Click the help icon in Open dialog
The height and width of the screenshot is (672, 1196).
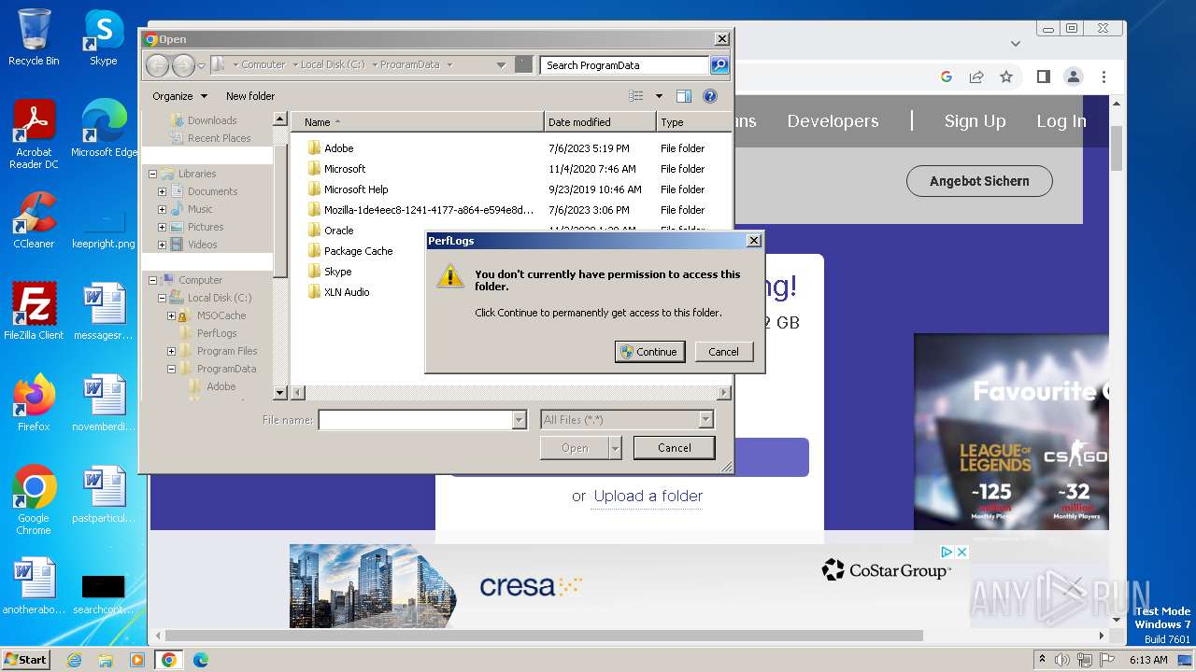click(x=710, y=96)
